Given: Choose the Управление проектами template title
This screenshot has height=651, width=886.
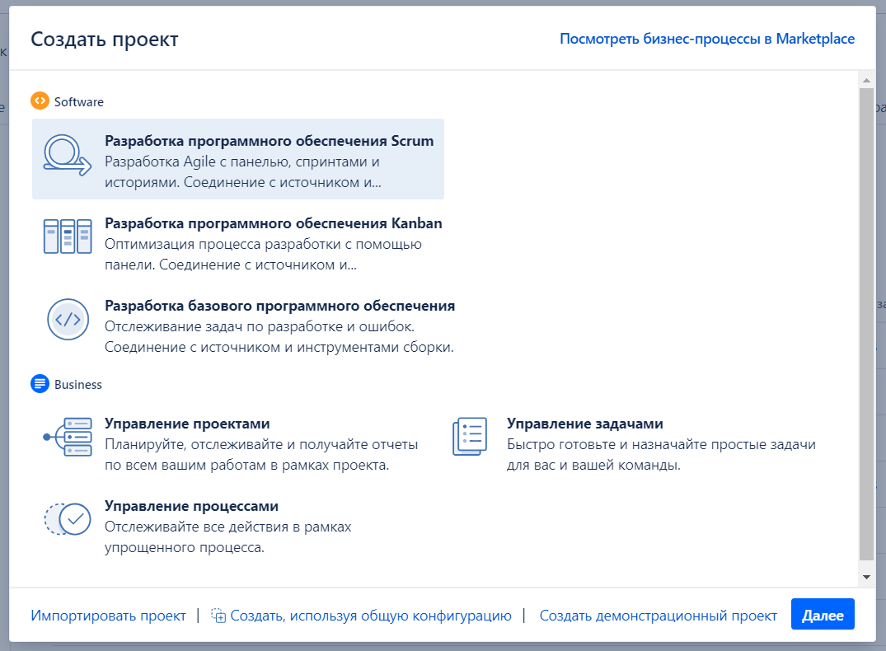Looking at the screenshot, I should [x=187, y=424].
